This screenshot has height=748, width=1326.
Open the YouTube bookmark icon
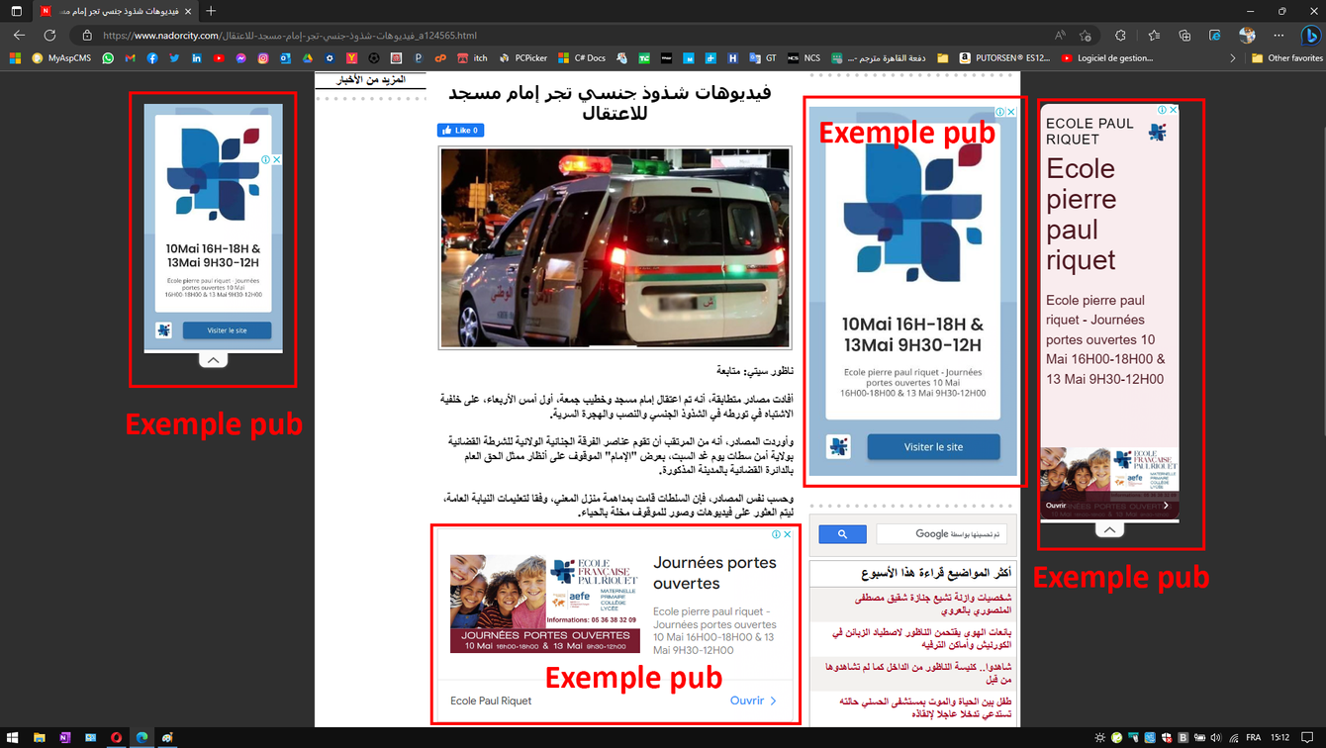coord(219,58)
